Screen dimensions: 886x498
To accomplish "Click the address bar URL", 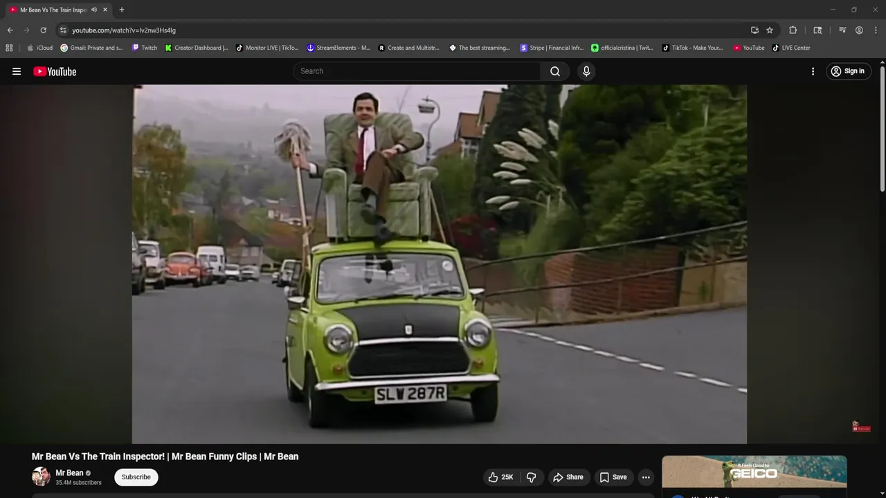I will click(124, 30).
